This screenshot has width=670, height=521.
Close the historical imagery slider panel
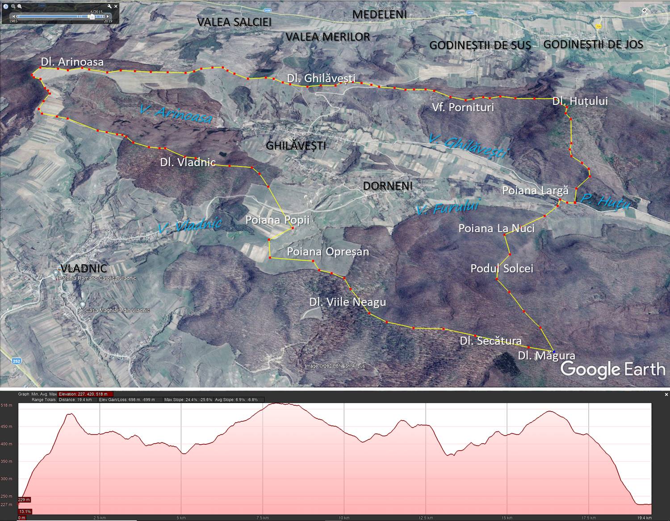click(116, 6)
